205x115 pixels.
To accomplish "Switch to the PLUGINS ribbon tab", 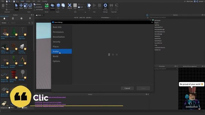I will (45, 1).
